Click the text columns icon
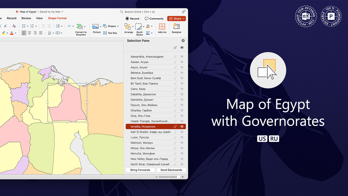The width and height of the screenshot is (348, 196). (x=69, y=26)
